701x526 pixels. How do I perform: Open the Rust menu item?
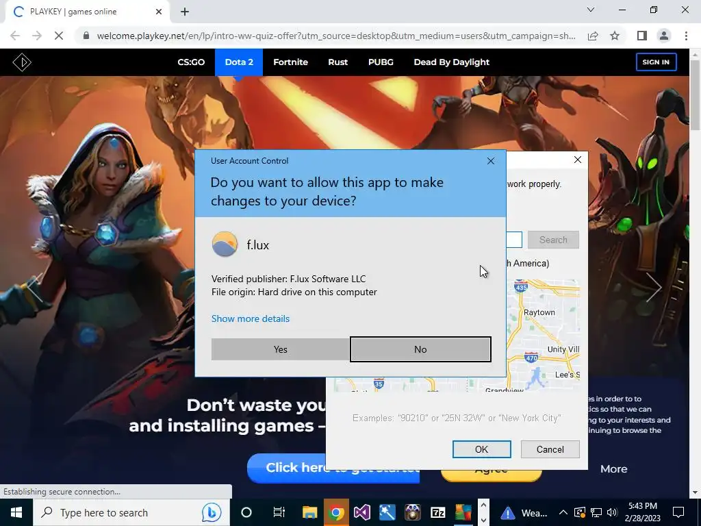[x=337, y=62]
